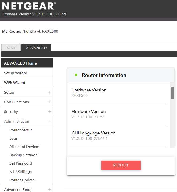
Task: Expand the Security menu section
Action: [49, 112]
